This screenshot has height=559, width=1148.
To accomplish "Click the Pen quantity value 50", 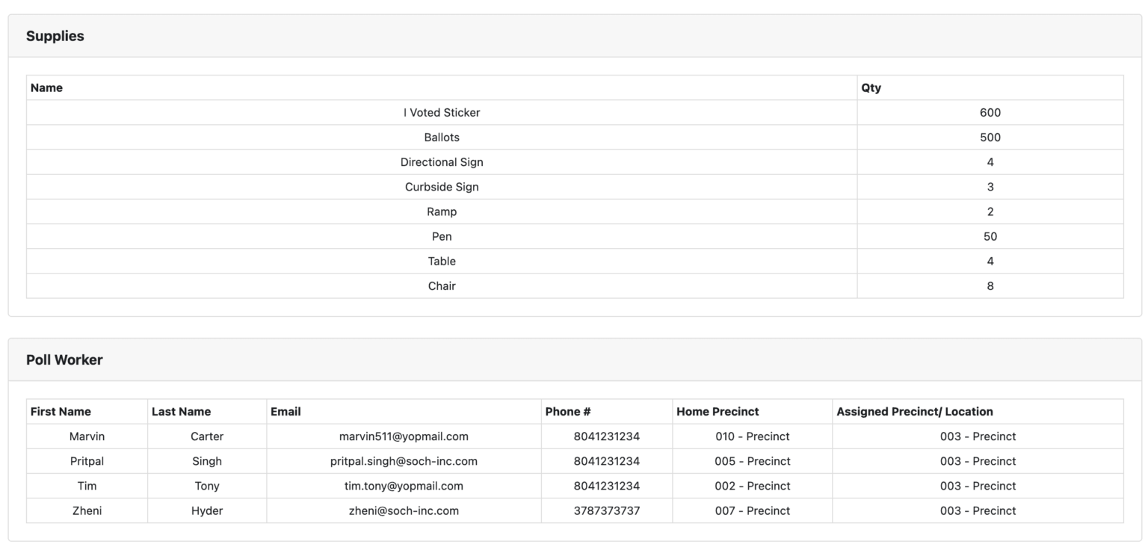I will [990, 236].
